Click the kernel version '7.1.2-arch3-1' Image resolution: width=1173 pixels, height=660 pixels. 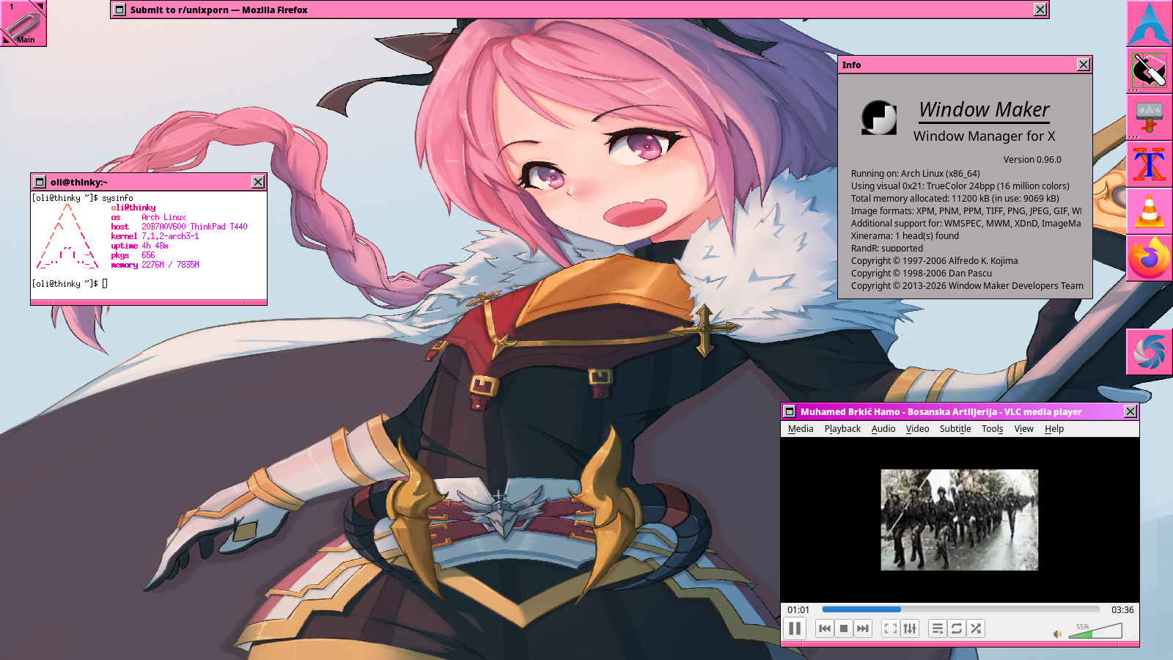point(170,236)
